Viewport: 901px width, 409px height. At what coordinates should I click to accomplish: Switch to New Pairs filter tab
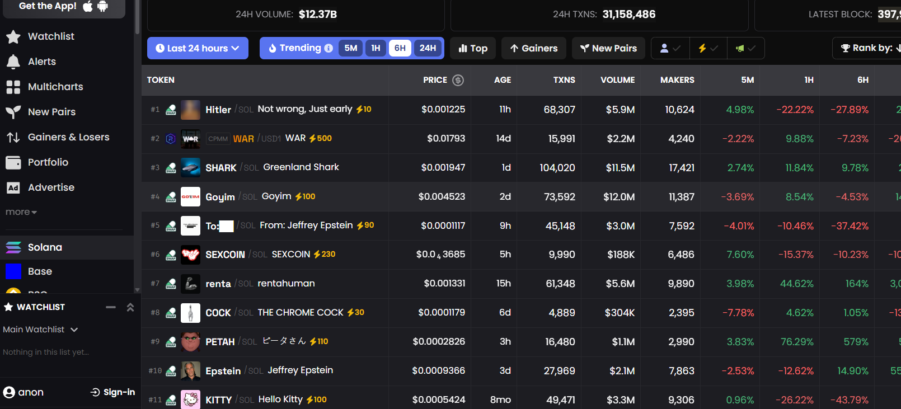coord(608,48)
